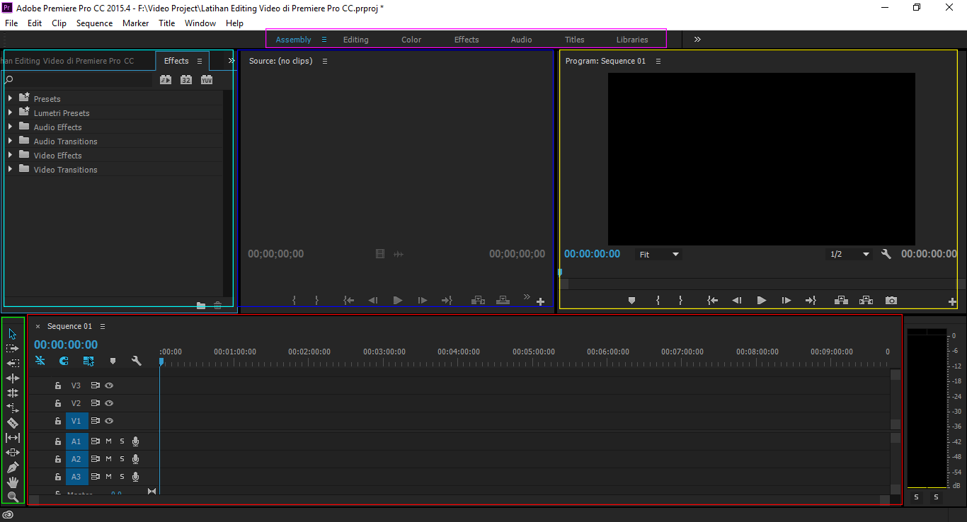Viewport: 967px width, 522px height.
Task: Activate the Slip tool
Action: 13,438
